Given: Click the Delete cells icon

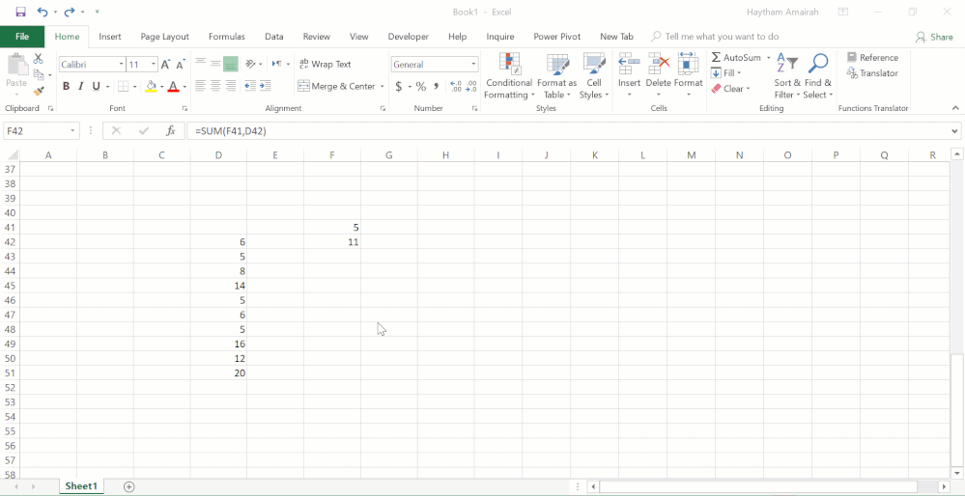Looking at the screenshot, I should 659,64.
